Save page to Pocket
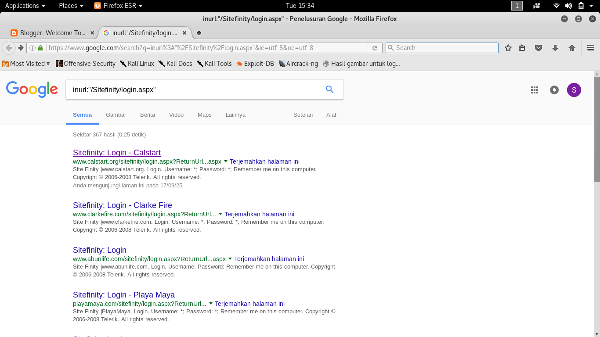Screen dimensions: 600x337 point(539,48)
